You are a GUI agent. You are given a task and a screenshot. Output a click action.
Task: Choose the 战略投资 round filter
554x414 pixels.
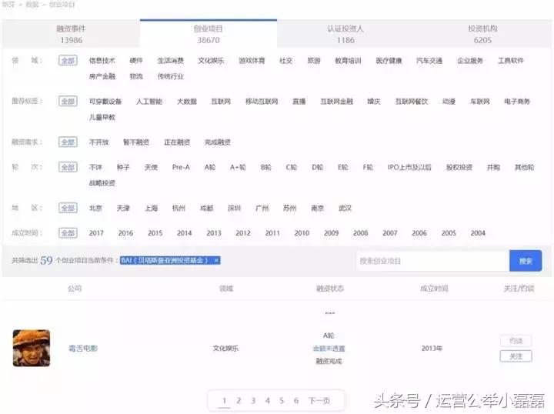[102, 183]
